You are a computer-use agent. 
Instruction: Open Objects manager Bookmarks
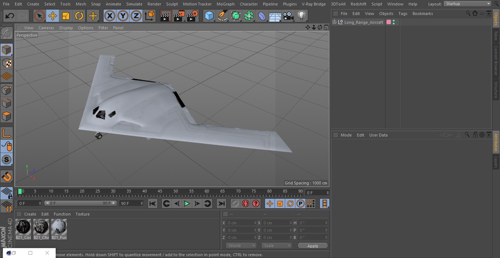click(422, 14)
